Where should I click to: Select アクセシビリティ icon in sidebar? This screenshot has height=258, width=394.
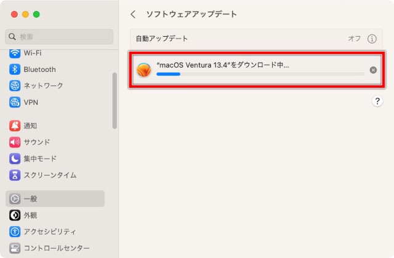point(15,232)
